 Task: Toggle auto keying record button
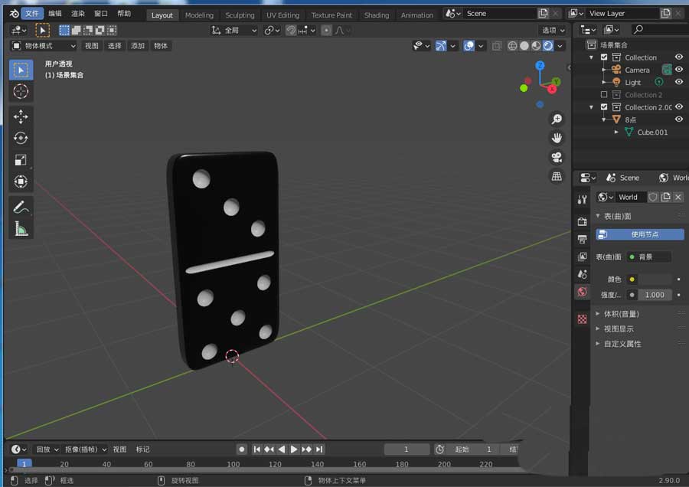tap(241, 449)
